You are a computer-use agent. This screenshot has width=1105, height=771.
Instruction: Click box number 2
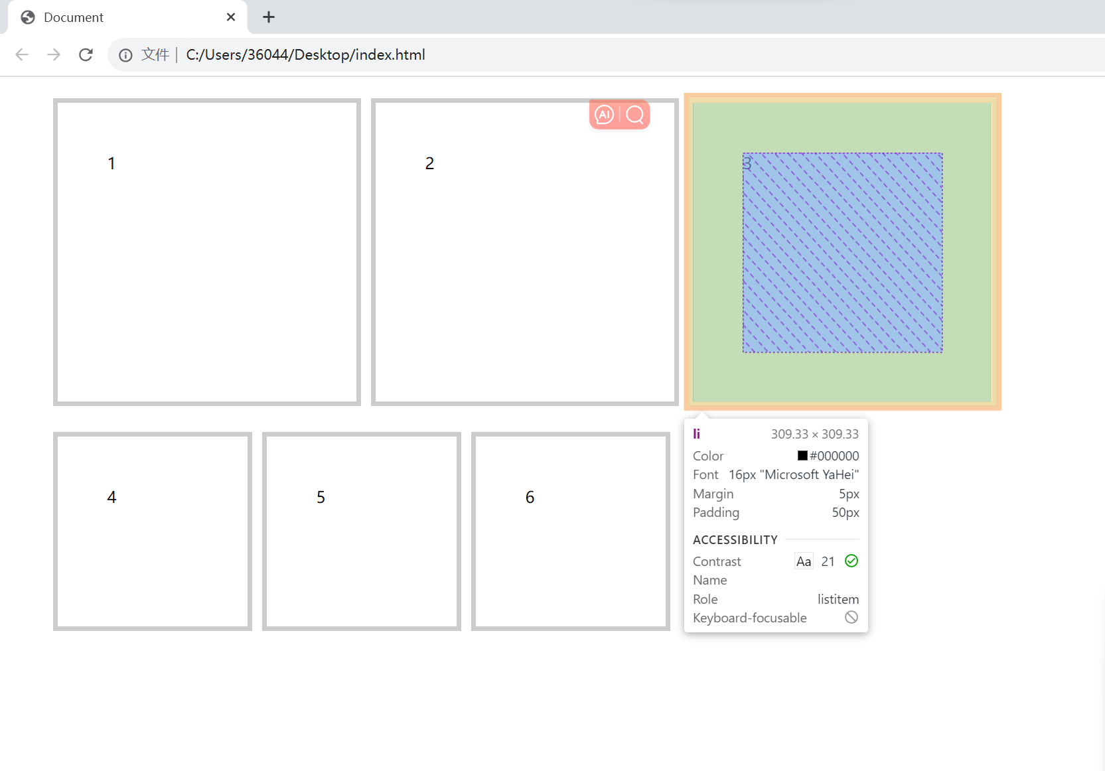pyautogui.click(x=525, y=252)
